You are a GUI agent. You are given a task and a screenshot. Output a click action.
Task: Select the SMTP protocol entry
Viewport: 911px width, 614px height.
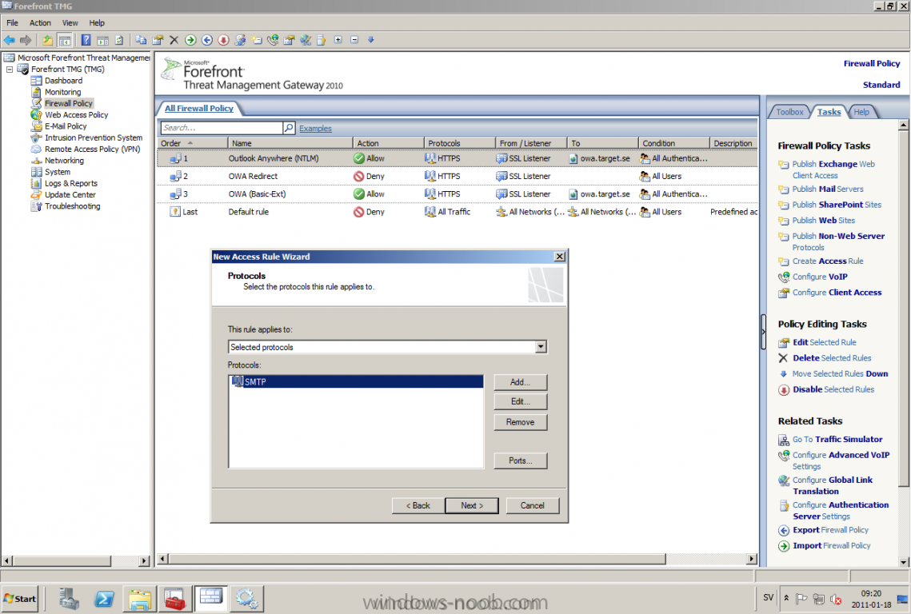pyautogui.click(x=356, y=381)
